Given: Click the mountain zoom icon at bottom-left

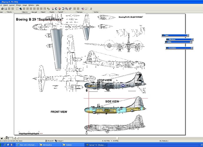Looking at the screenshot, I should tap(1, 138).
